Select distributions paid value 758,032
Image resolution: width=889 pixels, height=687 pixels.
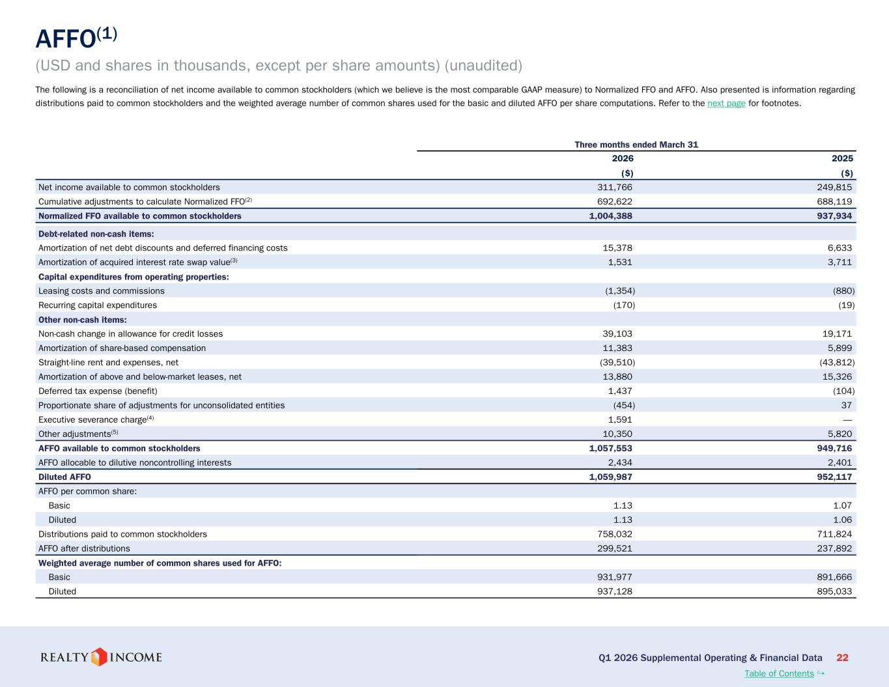[615, 535]
